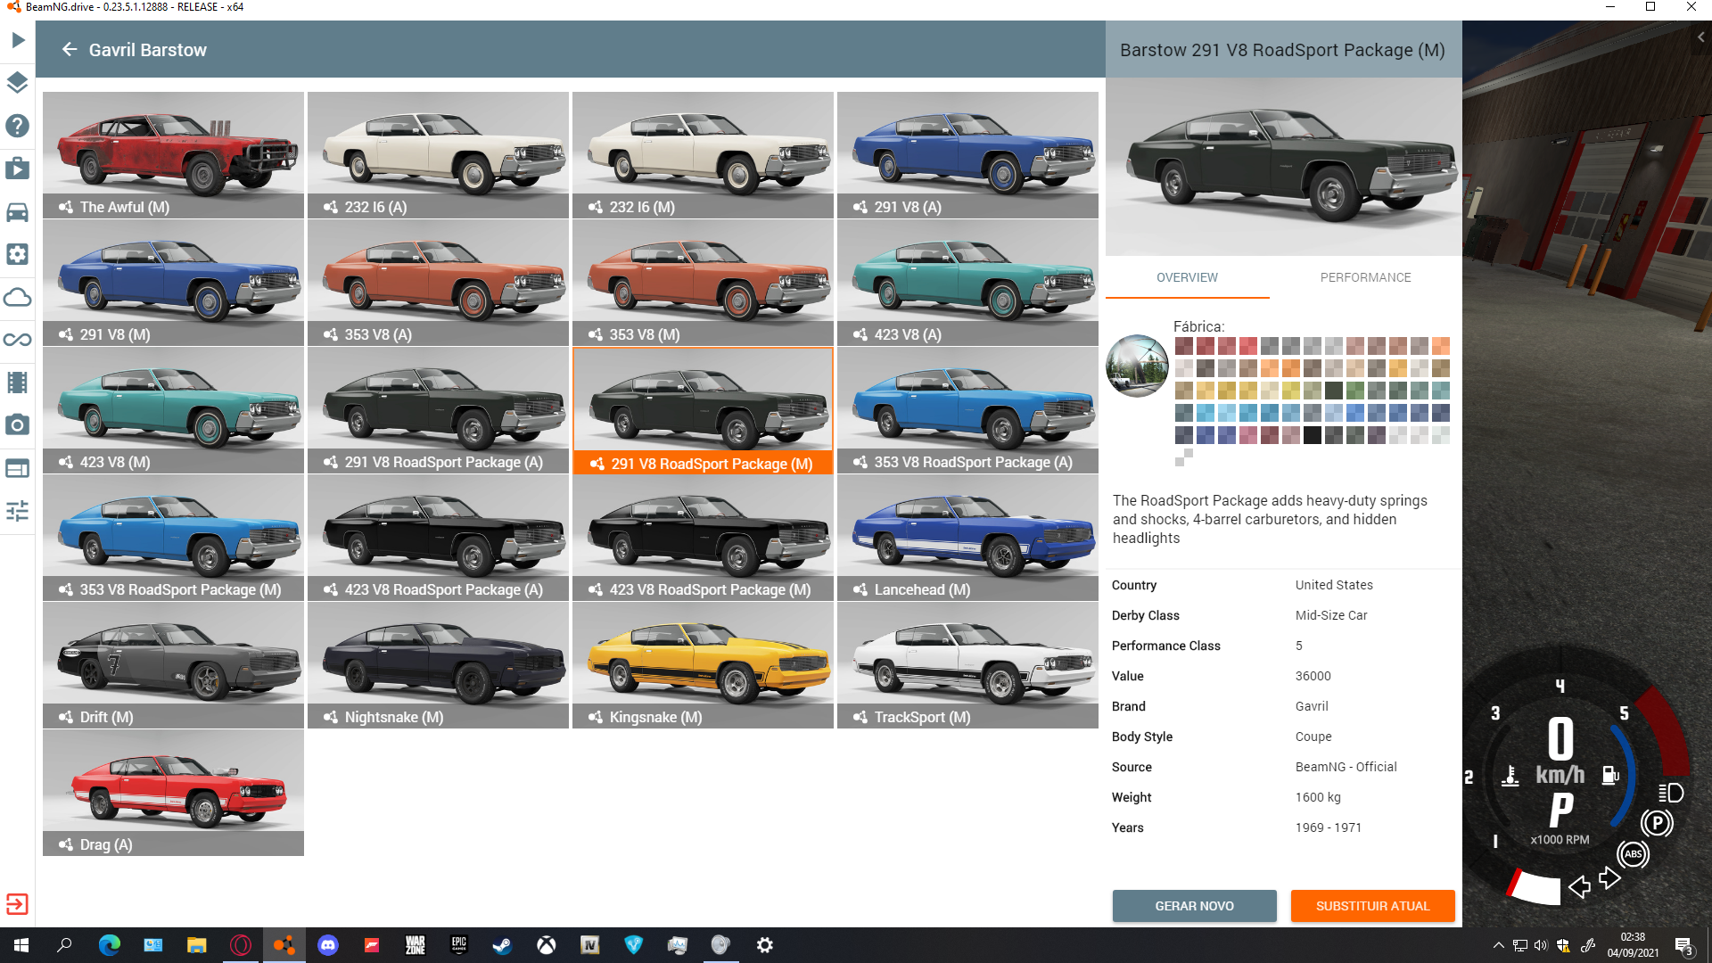Open the cloud environment icon
Image resolution: width=1712 pixels, height=963 pixels.
point(18,297)
